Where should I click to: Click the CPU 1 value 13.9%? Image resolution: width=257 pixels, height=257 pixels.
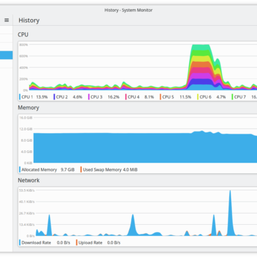(42, 97)
